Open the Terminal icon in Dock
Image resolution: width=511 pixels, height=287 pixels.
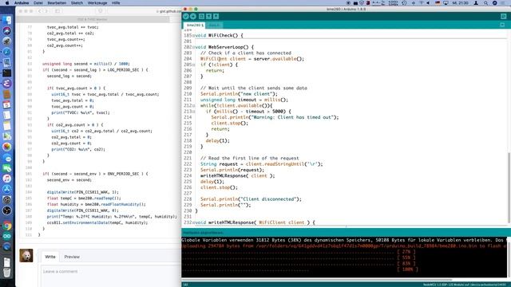[x=7, y=73]
